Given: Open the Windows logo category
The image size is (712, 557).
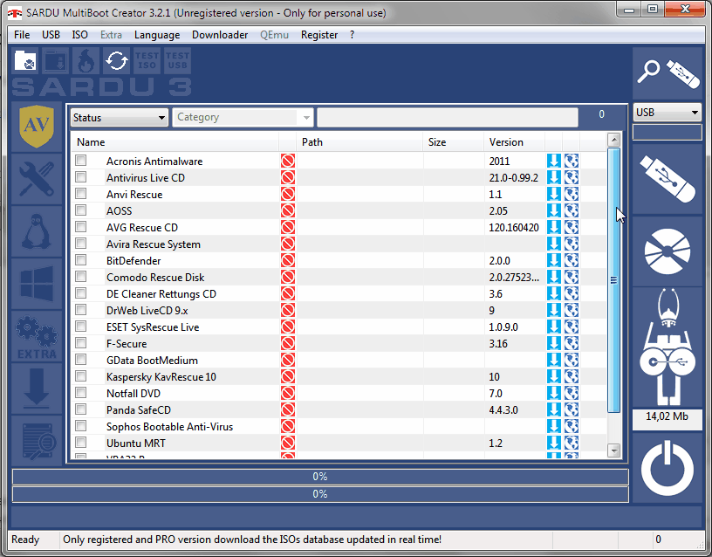Looking at the screenshot, I should (37, 284).
